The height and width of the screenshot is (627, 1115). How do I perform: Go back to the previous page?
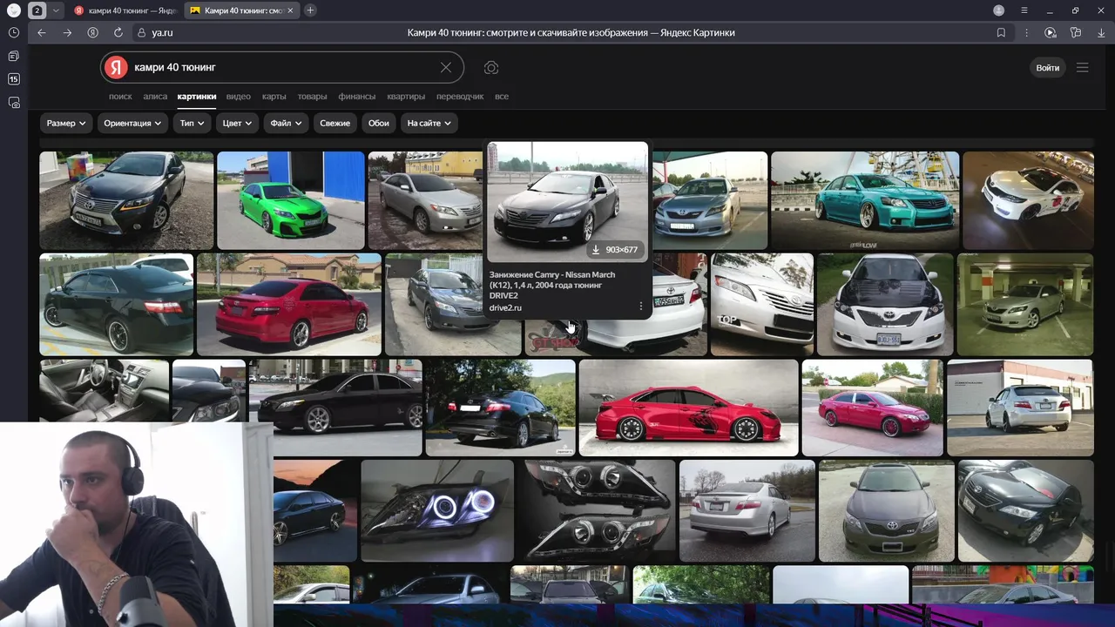(x=41, y=32)
